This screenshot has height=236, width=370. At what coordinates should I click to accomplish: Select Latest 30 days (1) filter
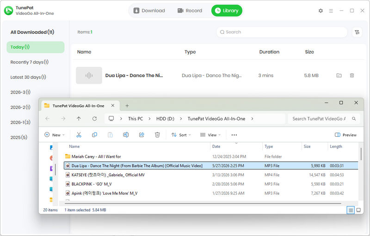coord(28,77)
